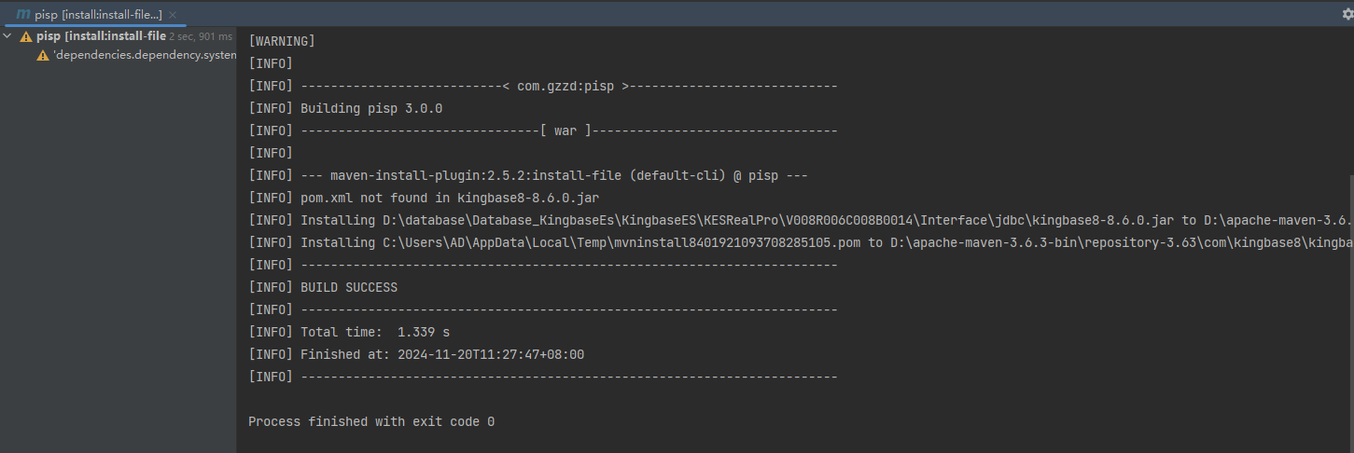Select the pisp [install:install-file build tree node

pyautogui.click(x=101, y=36)
